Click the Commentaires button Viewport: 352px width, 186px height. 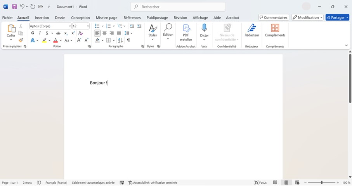click(274, 17)
